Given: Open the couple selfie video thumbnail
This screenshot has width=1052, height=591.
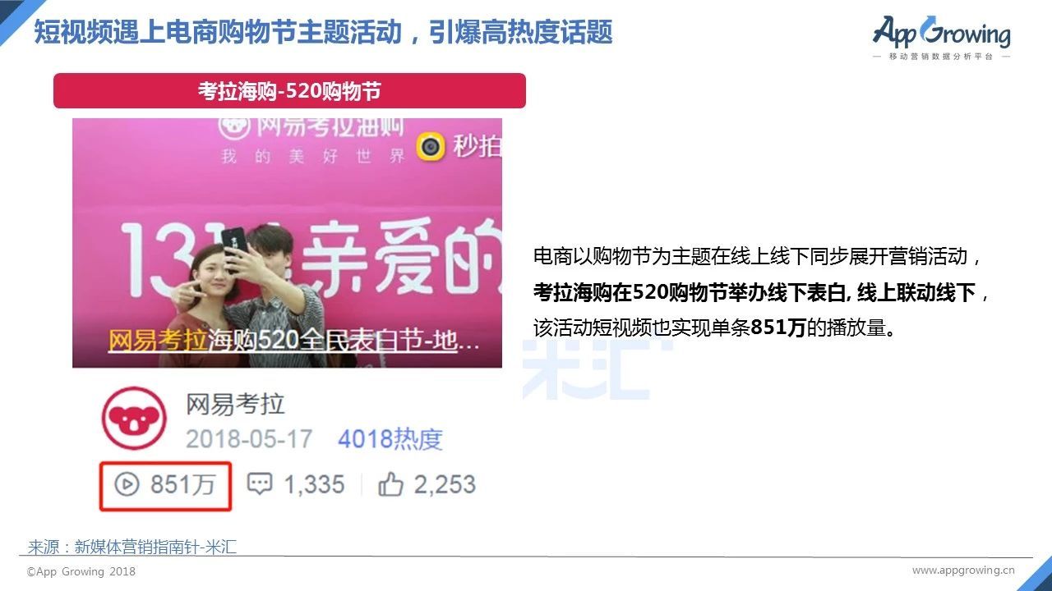Looking at the screenshot, I should click(x=287, y=243).
